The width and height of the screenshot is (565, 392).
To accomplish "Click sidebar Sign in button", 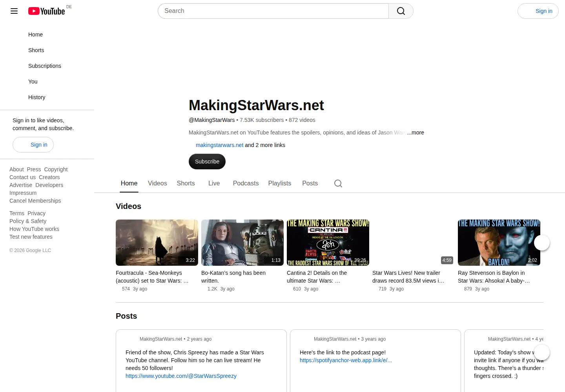I will 33,145.
